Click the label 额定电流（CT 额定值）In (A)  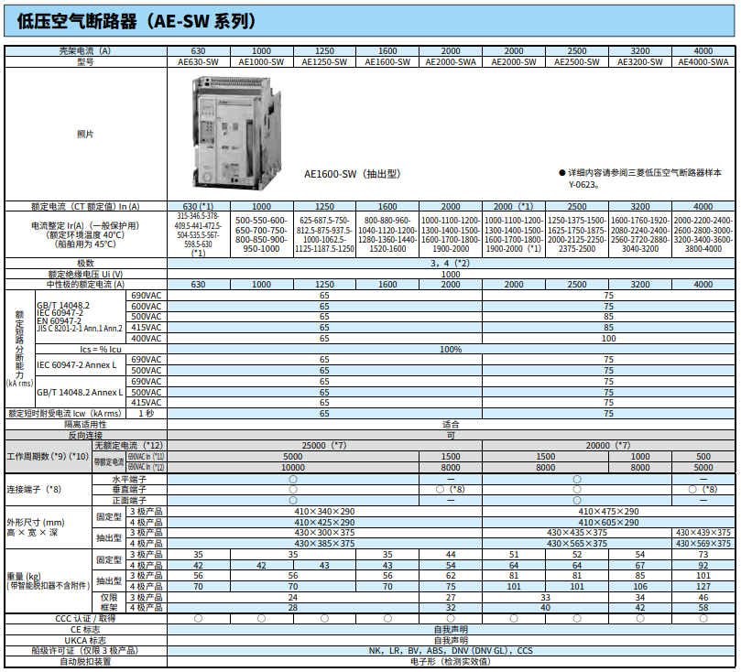click(85, 206)
